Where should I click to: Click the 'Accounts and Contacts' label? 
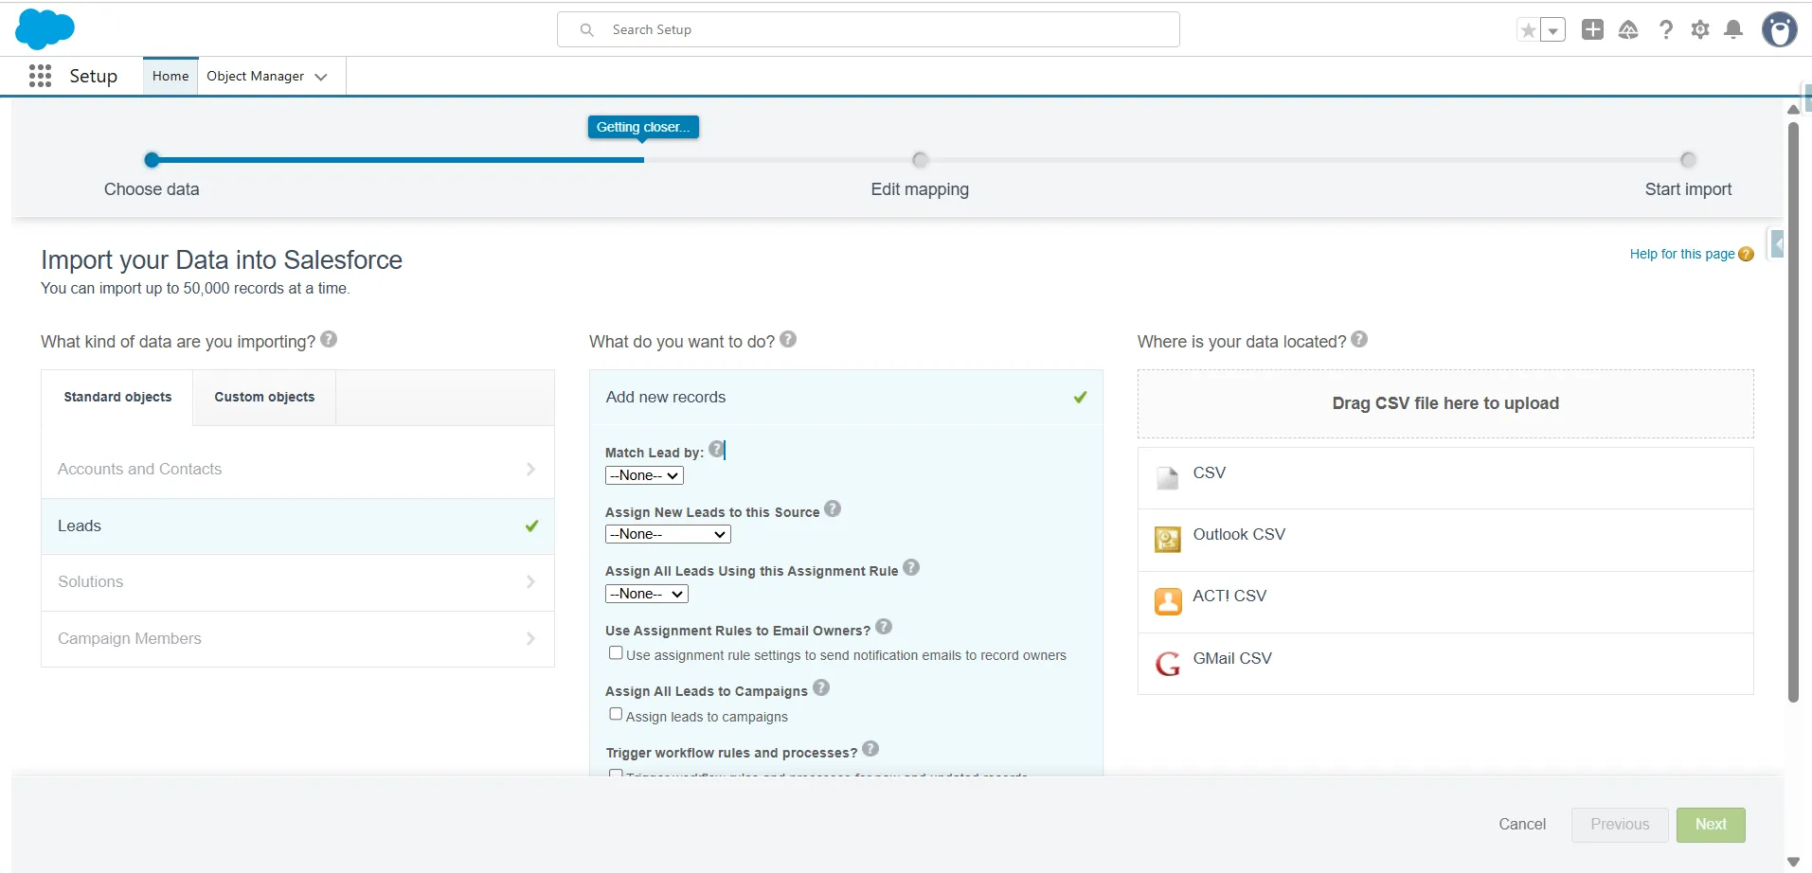coord(139,469)
